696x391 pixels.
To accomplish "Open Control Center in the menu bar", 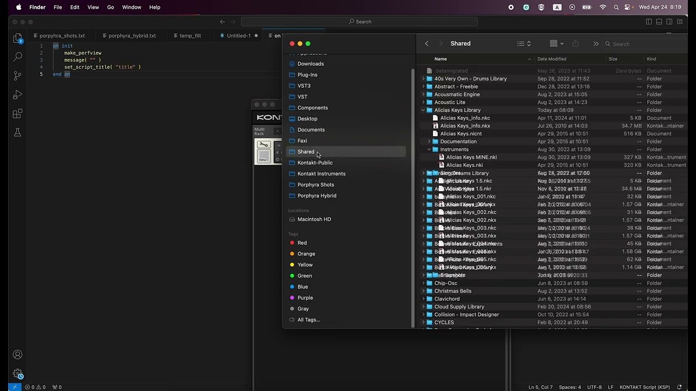I will (629, 7).
